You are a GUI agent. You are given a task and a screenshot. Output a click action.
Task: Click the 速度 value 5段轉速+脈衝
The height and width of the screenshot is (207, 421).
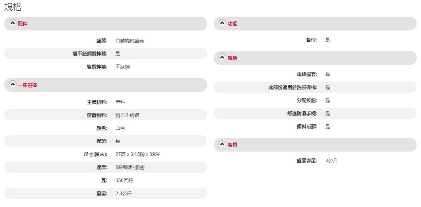[130, 167]
